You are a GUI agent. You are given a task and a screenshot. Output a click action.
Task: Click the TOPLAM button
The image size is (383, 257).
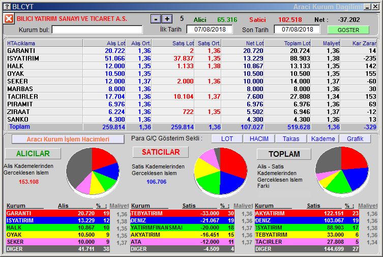[284, 154]
